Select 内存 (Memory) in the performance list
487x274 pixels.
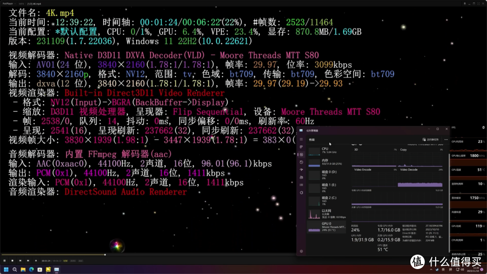tap(327, 162)
